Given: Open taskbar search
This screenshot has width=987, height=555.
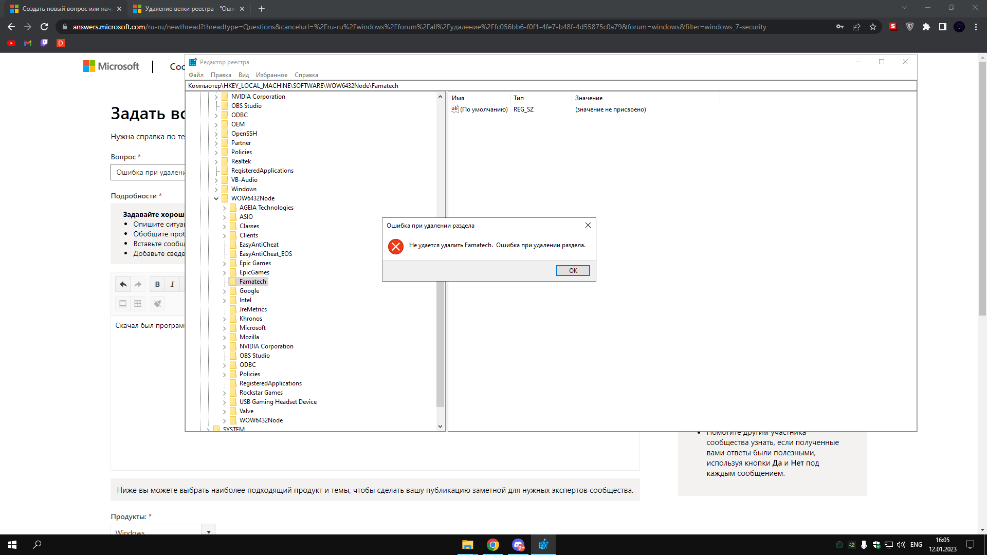Looking at the screenshot, I should click(x=37, y=545).
